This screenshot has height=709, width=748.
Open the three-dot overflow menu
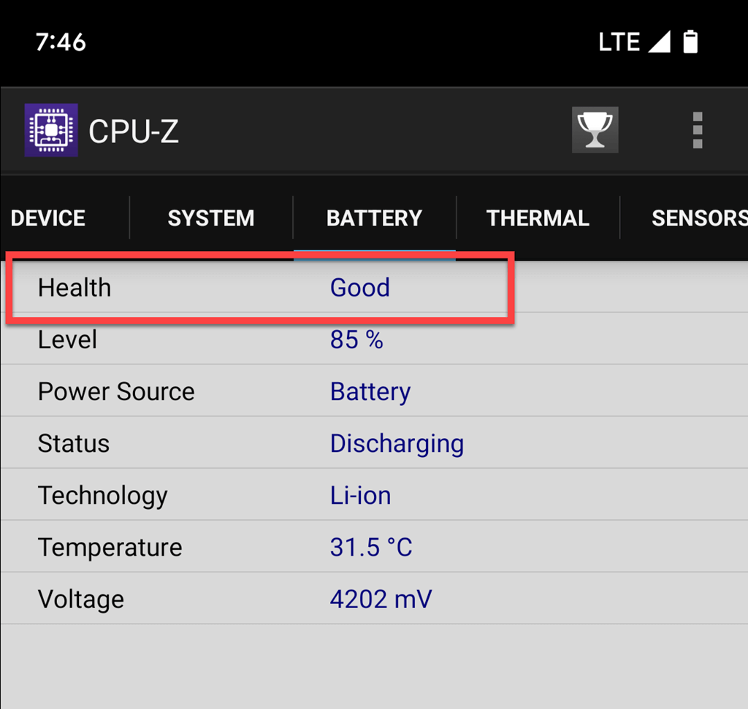[x=697, y=131]
